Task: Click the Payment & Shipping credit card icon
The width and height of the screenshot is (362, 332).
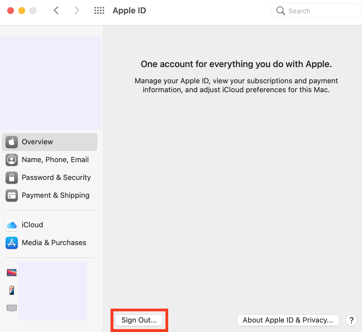Action: click(x=11, y=196)
